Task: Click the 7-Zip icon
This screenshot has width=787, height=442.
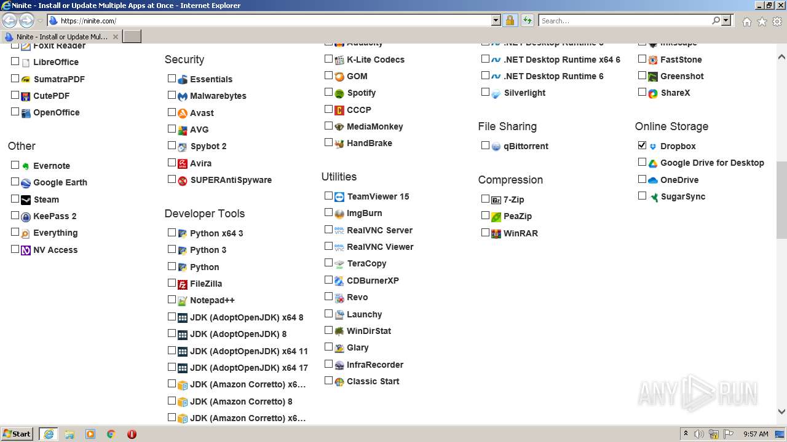Action: [496, 200]
